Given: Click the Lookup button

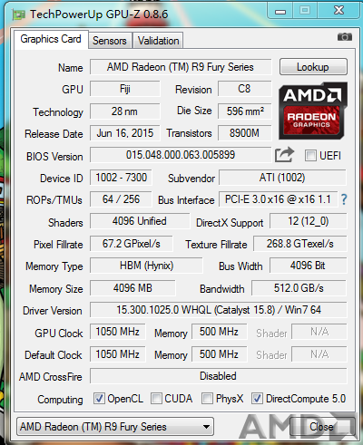Looking at the screenshot, I should coord(313,67).
